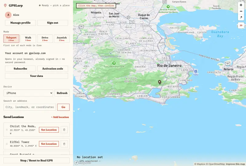Image resolution: width=246 pixels, height=166 pixels.
Task: Open Manage profile
Action: [20, 23]
